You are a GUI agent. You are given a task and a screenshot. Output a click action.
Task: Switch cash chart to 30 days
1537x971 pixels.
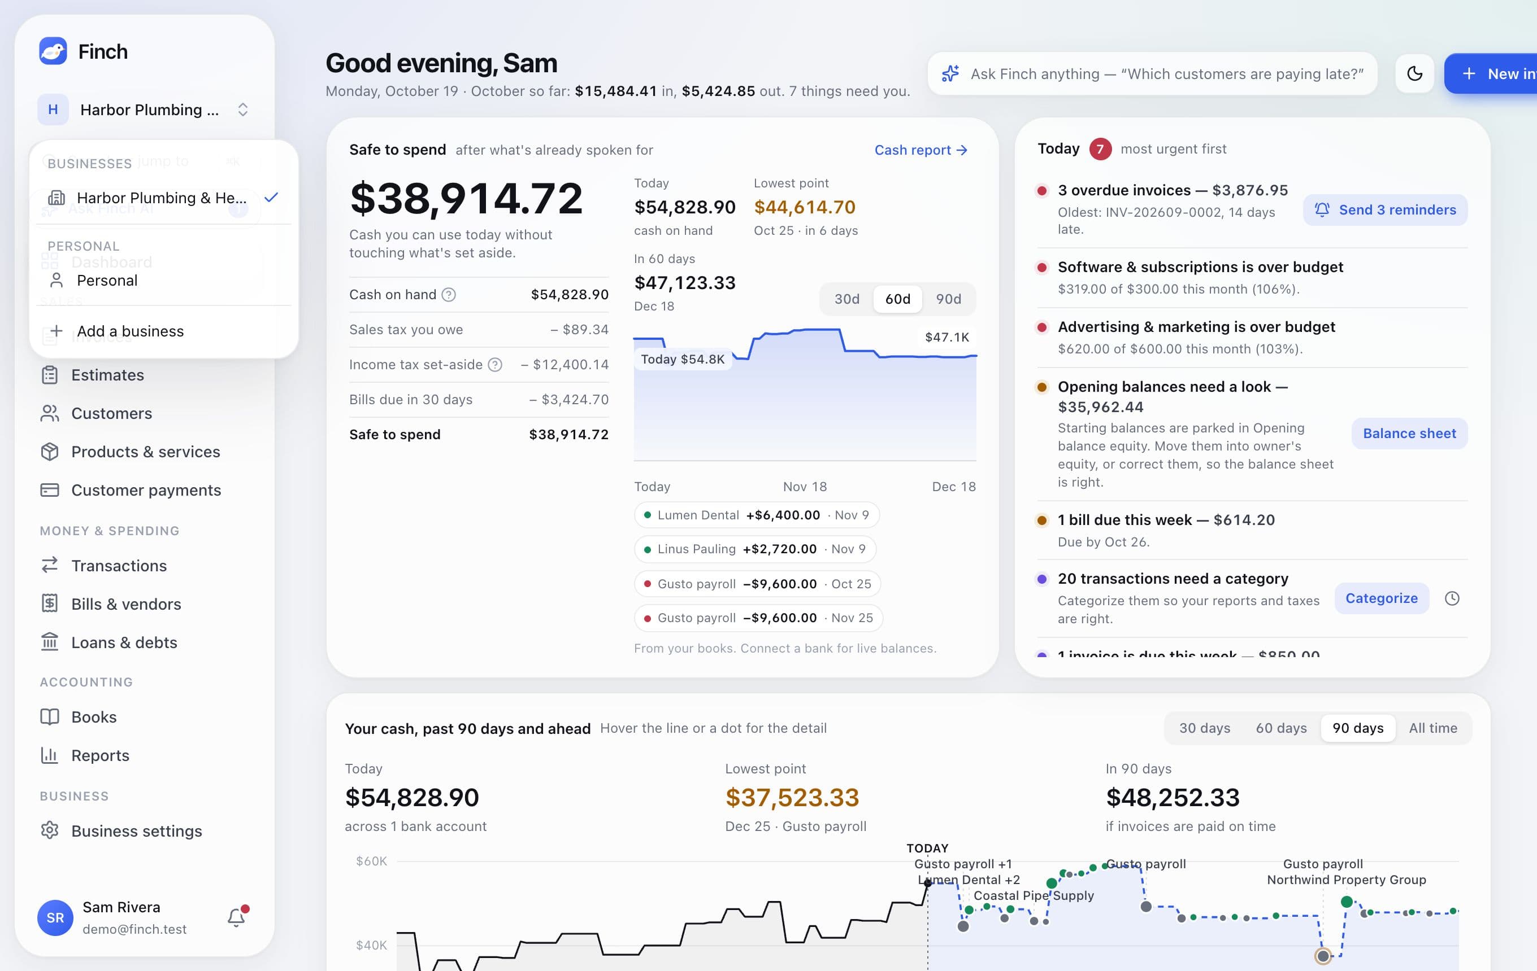(1204, 728)
